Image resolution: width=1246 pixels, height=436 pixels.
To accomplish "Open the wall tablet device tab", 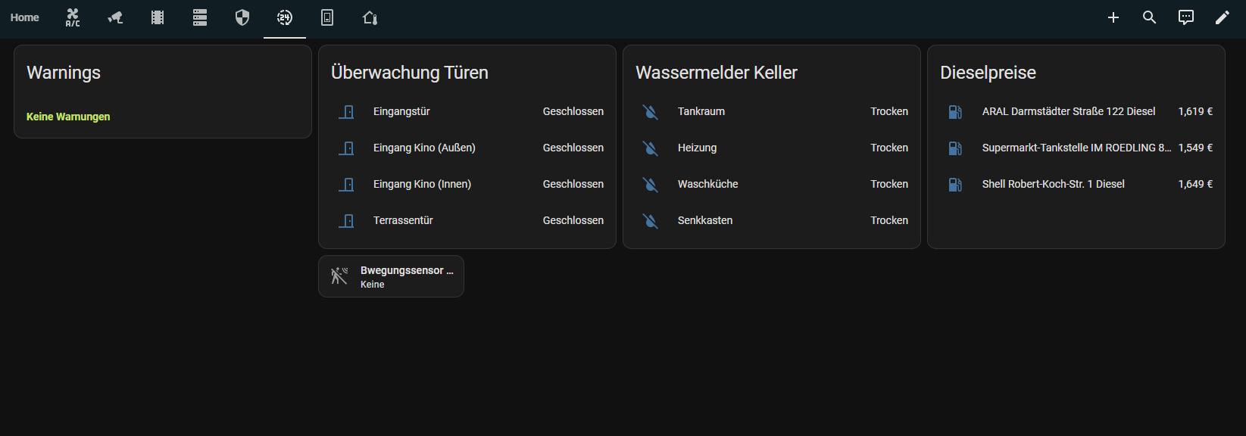I will pos(327,17).
